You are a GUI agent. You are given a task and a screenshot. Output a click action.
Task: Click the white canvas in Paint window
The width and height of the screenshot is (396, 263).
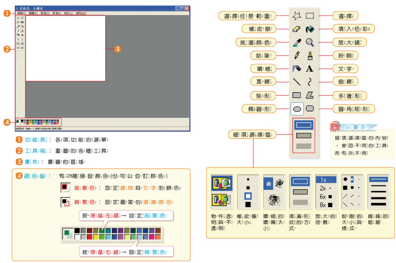pyautogui.click(x=65, y=48)
